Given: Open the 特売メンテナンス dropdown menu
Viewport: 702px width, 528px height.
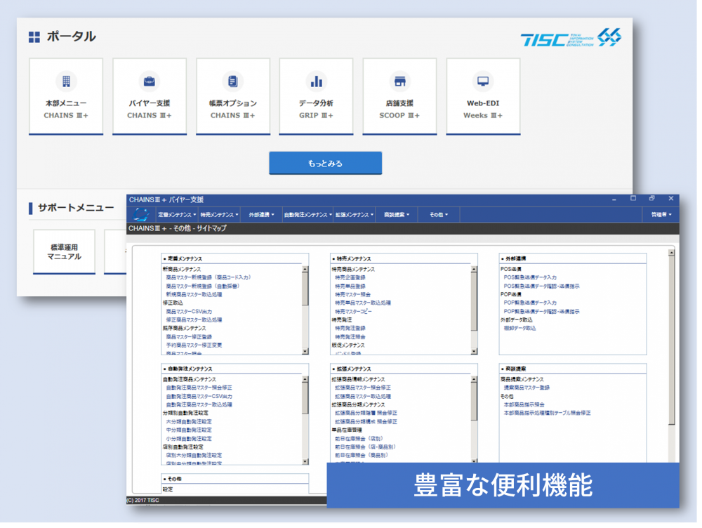Looking at the screenshot, I should click(x=219, y=215).
